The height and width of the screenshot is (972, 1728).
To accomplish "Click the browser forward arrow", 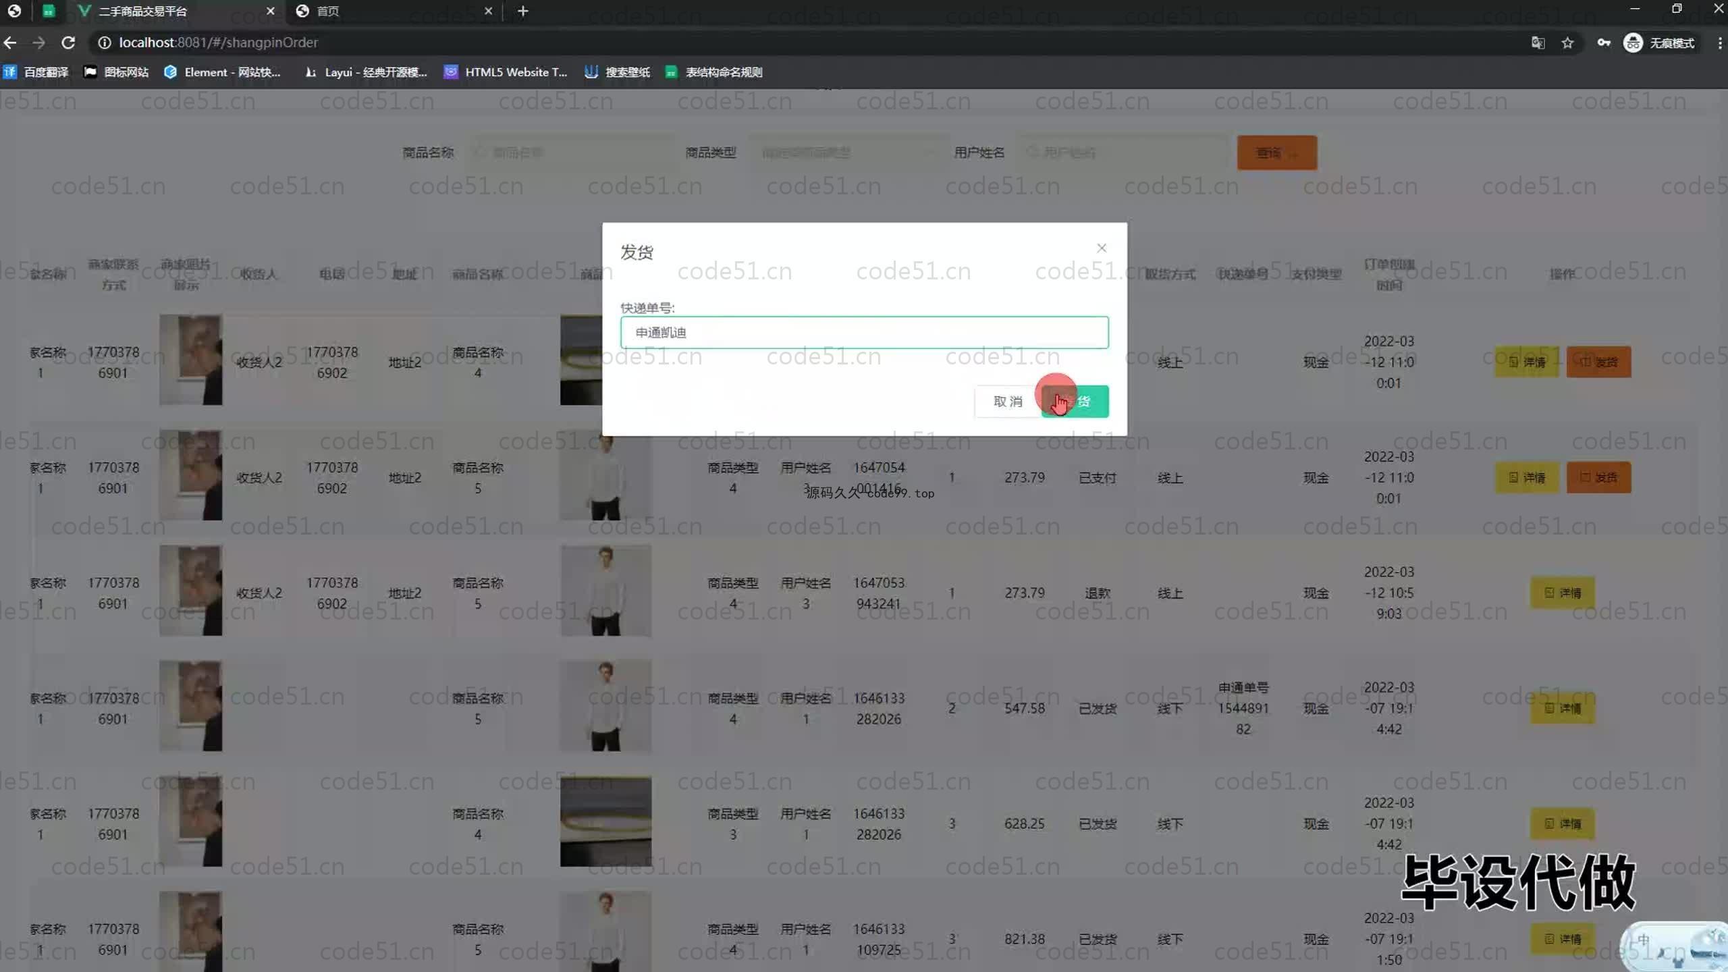I will pos(38,43).
